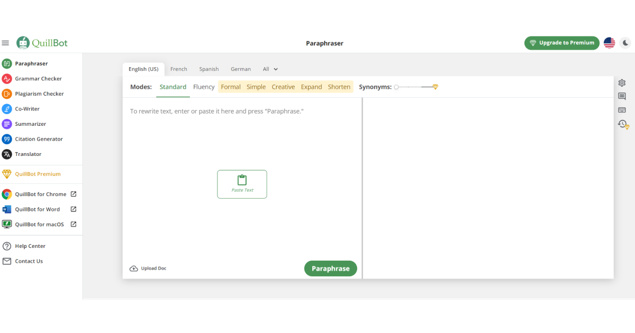Click the Contact Us envelope icon
The image size is (635, 333).
[6, 261]
